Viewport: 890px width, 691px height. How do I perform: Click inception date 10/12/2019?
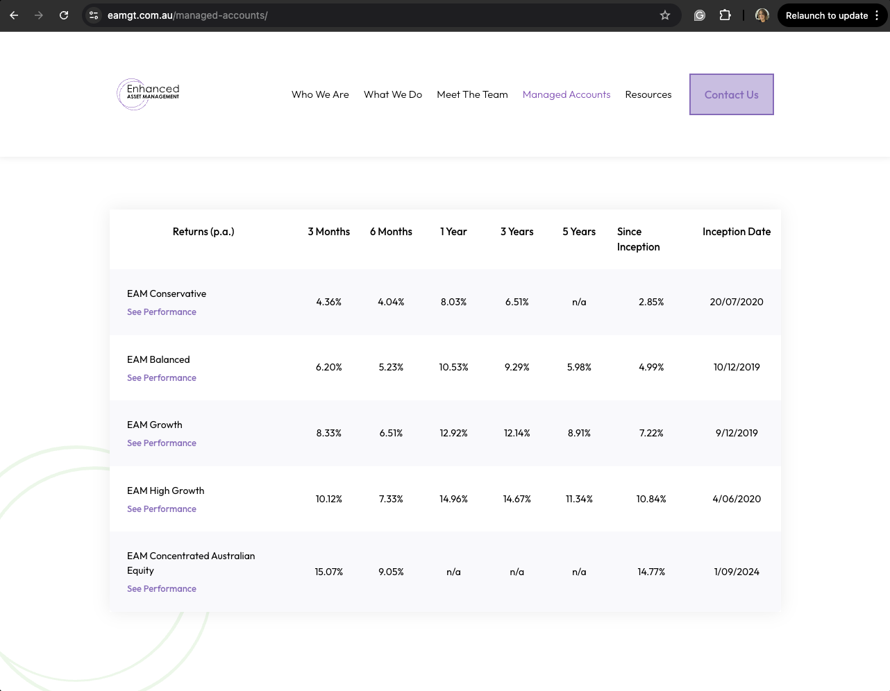click(x=737, y=368)
